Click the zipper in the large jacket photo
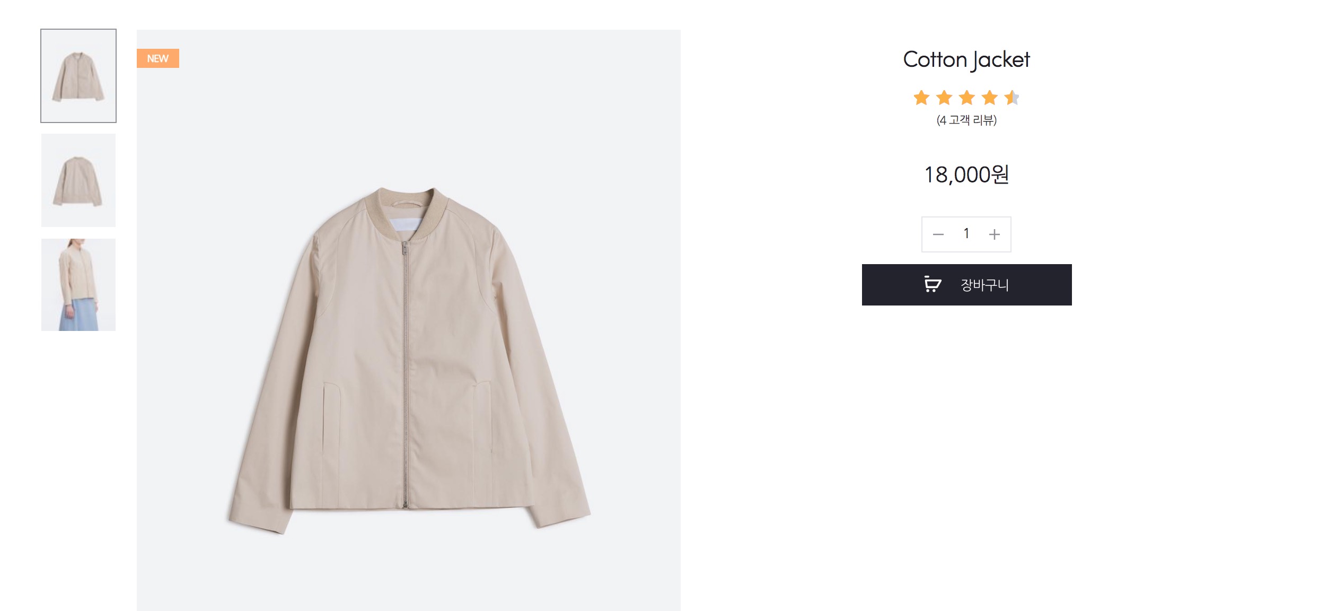The width and height of the screenshot is (1319, 611). click(x=405, y=371)
